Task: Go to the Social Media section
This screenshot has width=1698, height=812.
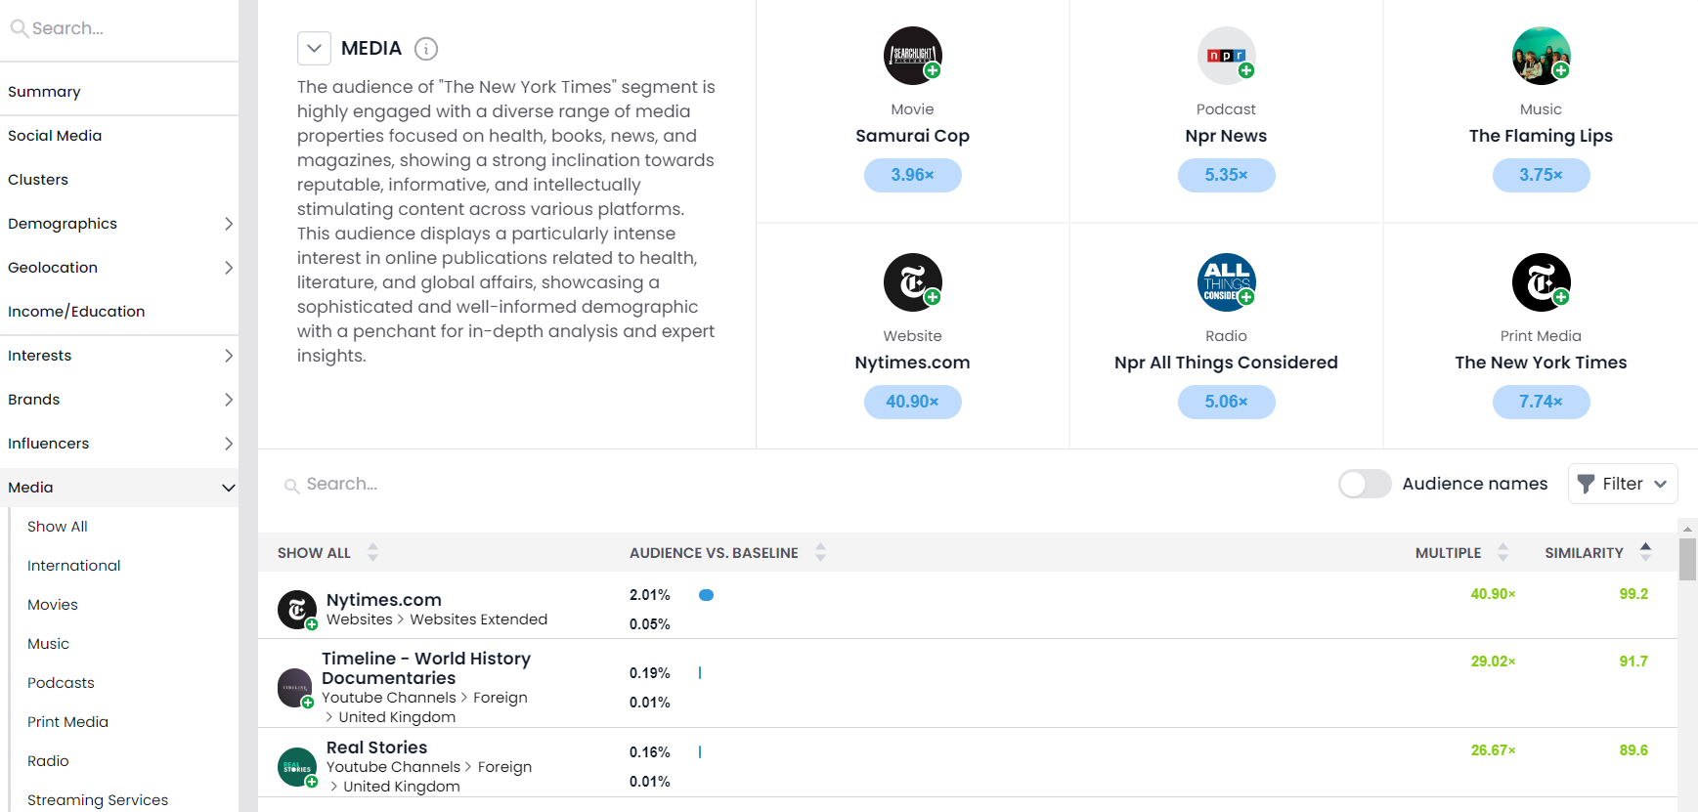Action: (55, 136)
